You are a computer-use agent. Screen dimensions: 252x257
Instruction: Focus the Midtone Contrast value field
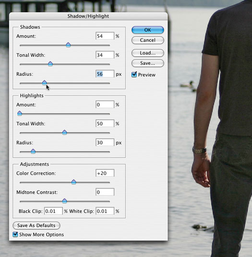[x=105, y=192]
